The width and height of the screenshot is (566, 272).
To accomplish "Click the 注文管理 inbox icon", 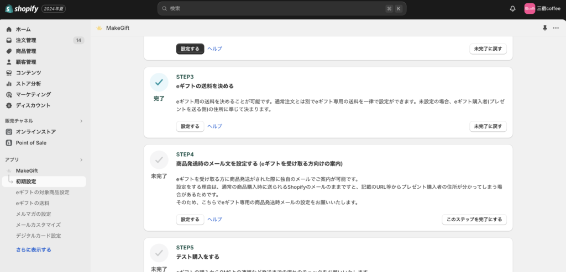I will point(9,40).
